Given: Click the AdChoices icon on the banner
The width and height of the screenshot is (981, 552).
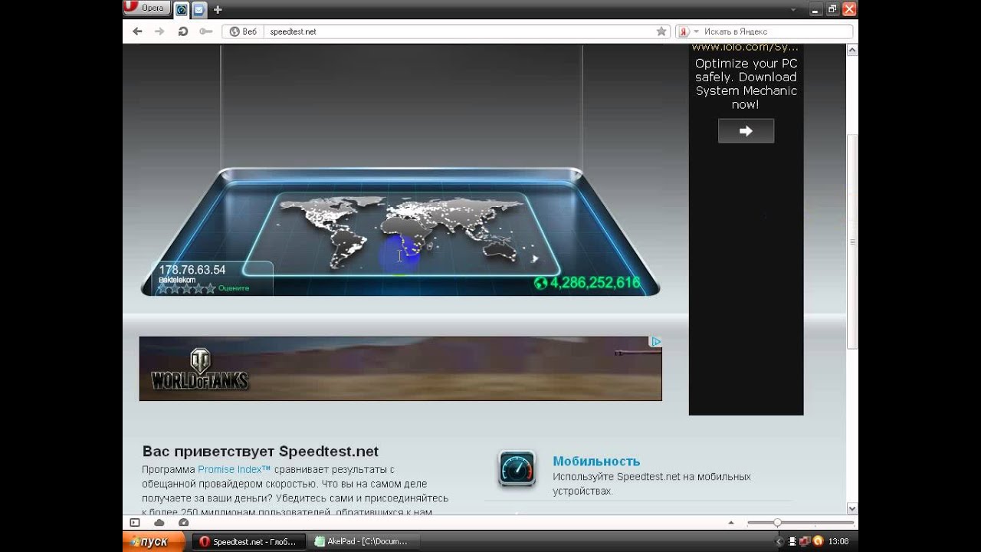Looking at the screenshot, I should (656, 342).
